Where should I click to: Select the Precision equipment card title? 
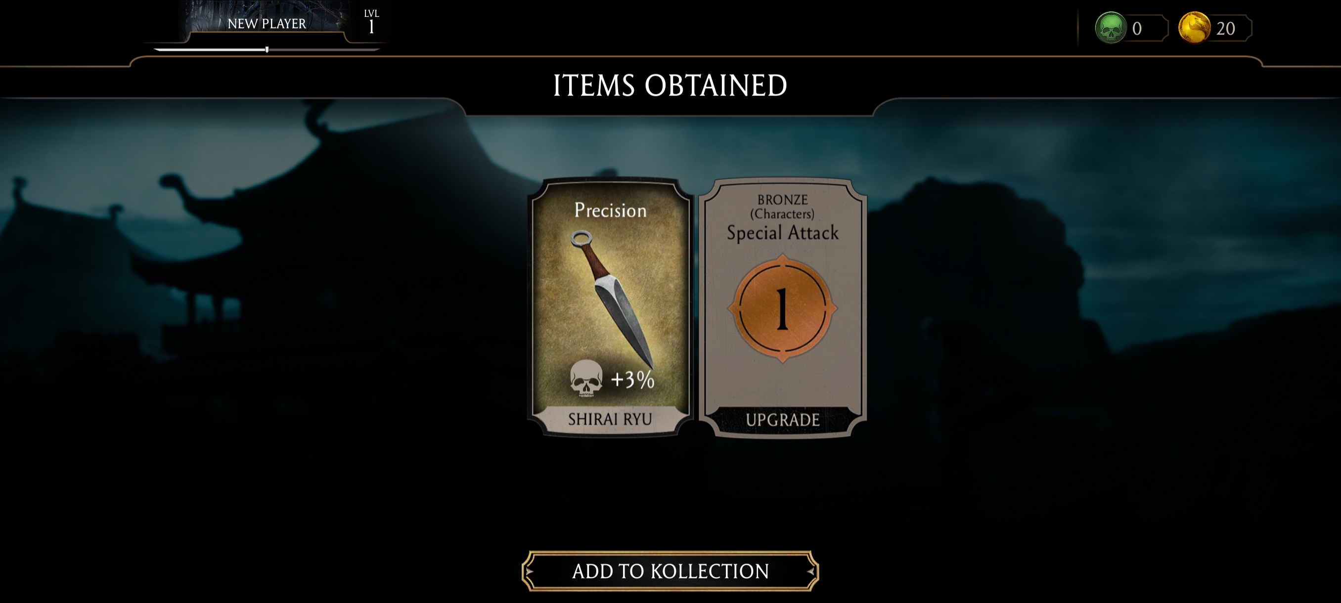point(610,210)
